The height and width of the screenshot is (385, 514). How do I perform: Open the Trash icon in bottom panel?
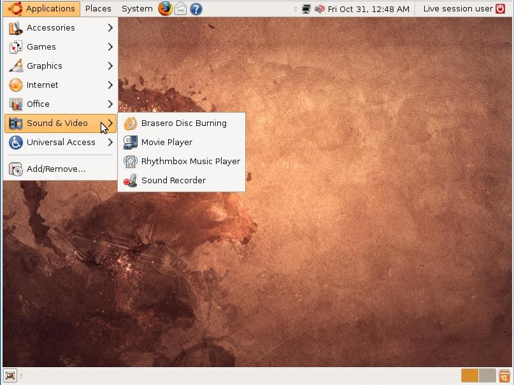coord(504,375)
